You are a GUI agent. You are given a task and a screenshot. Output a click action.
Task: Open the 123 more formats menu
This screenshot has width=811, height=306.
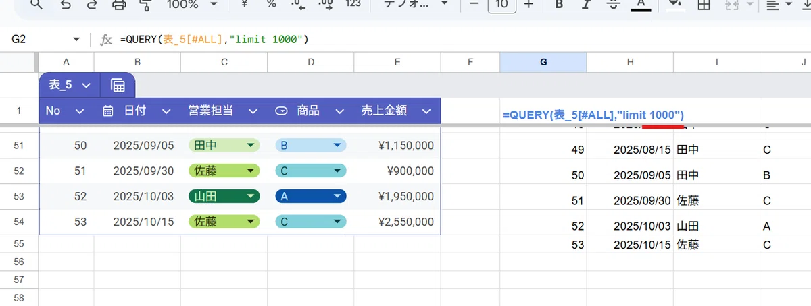pos(353,4)
